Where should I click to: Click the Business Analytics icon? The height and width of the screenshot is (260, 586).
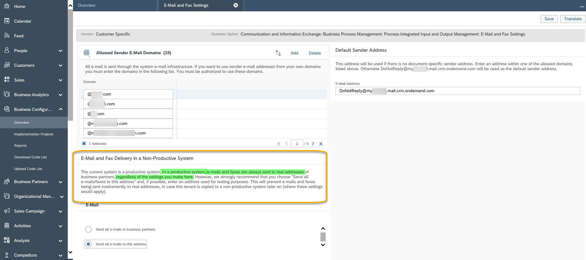tap(6, 94)
